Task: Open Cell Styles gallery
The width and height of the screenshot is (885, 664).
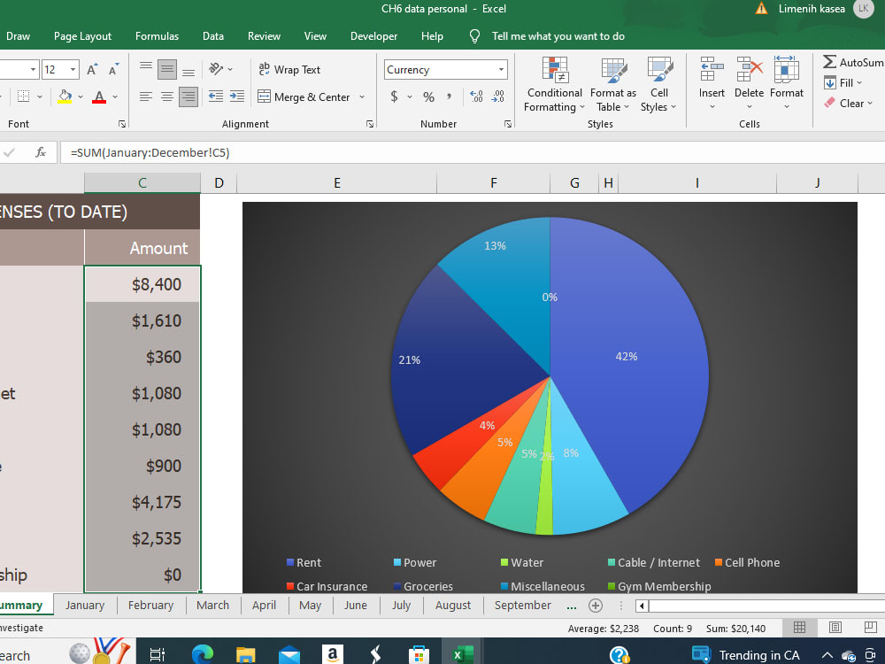Action: (658, 85)
